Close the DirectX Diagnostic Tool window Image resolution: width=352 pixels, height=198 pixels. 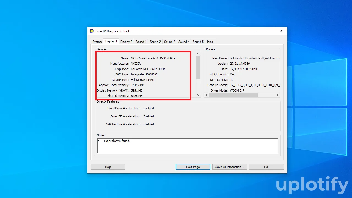click(x=281, y=31)
